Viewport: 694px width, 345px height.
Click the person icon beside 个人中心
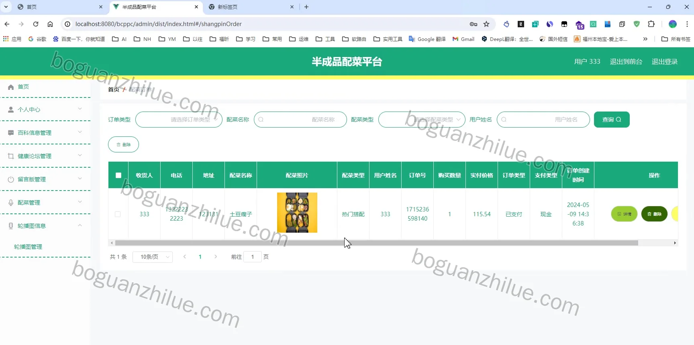11,110
